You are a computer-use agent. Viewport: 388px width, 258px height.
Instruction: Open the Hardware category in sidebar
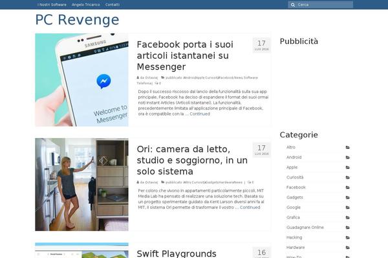point(296,248)
